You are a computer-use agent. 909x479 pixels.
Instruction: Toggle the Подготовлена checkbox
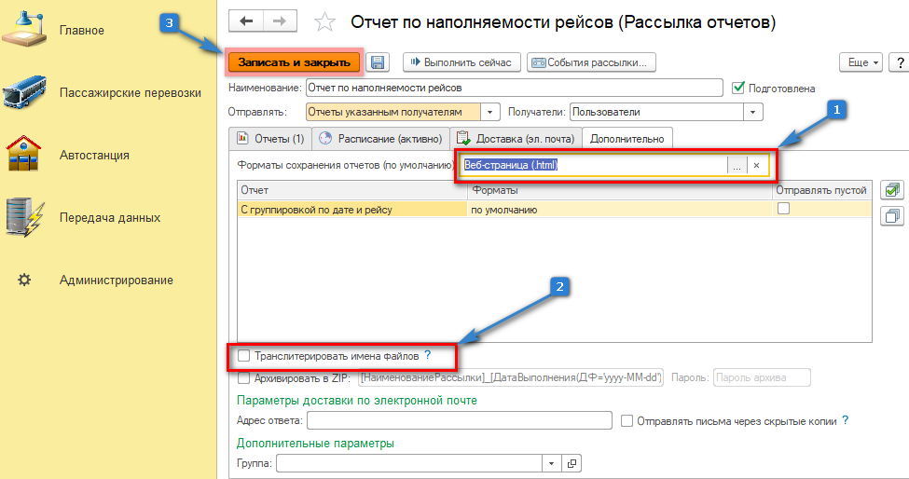[x=738, y=88]
